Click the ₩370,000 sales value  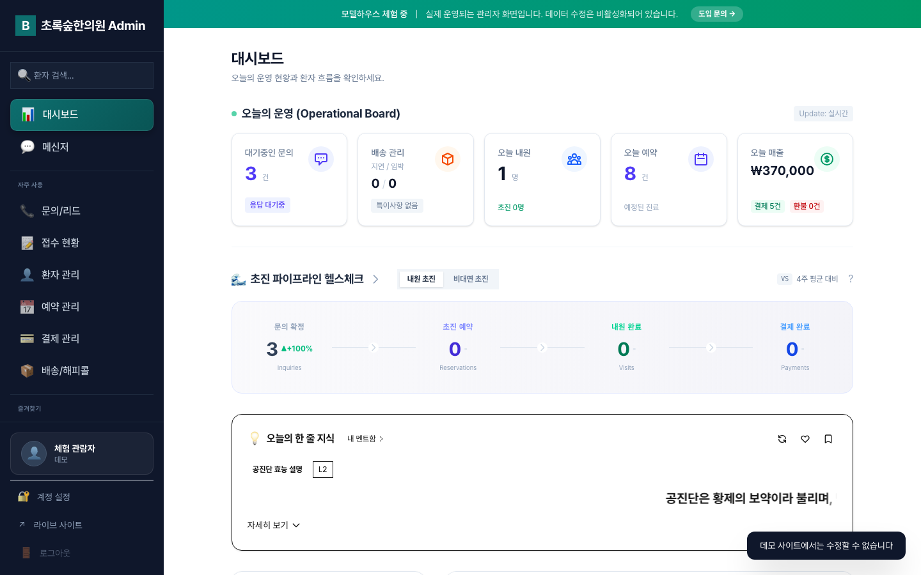point(782,171)
